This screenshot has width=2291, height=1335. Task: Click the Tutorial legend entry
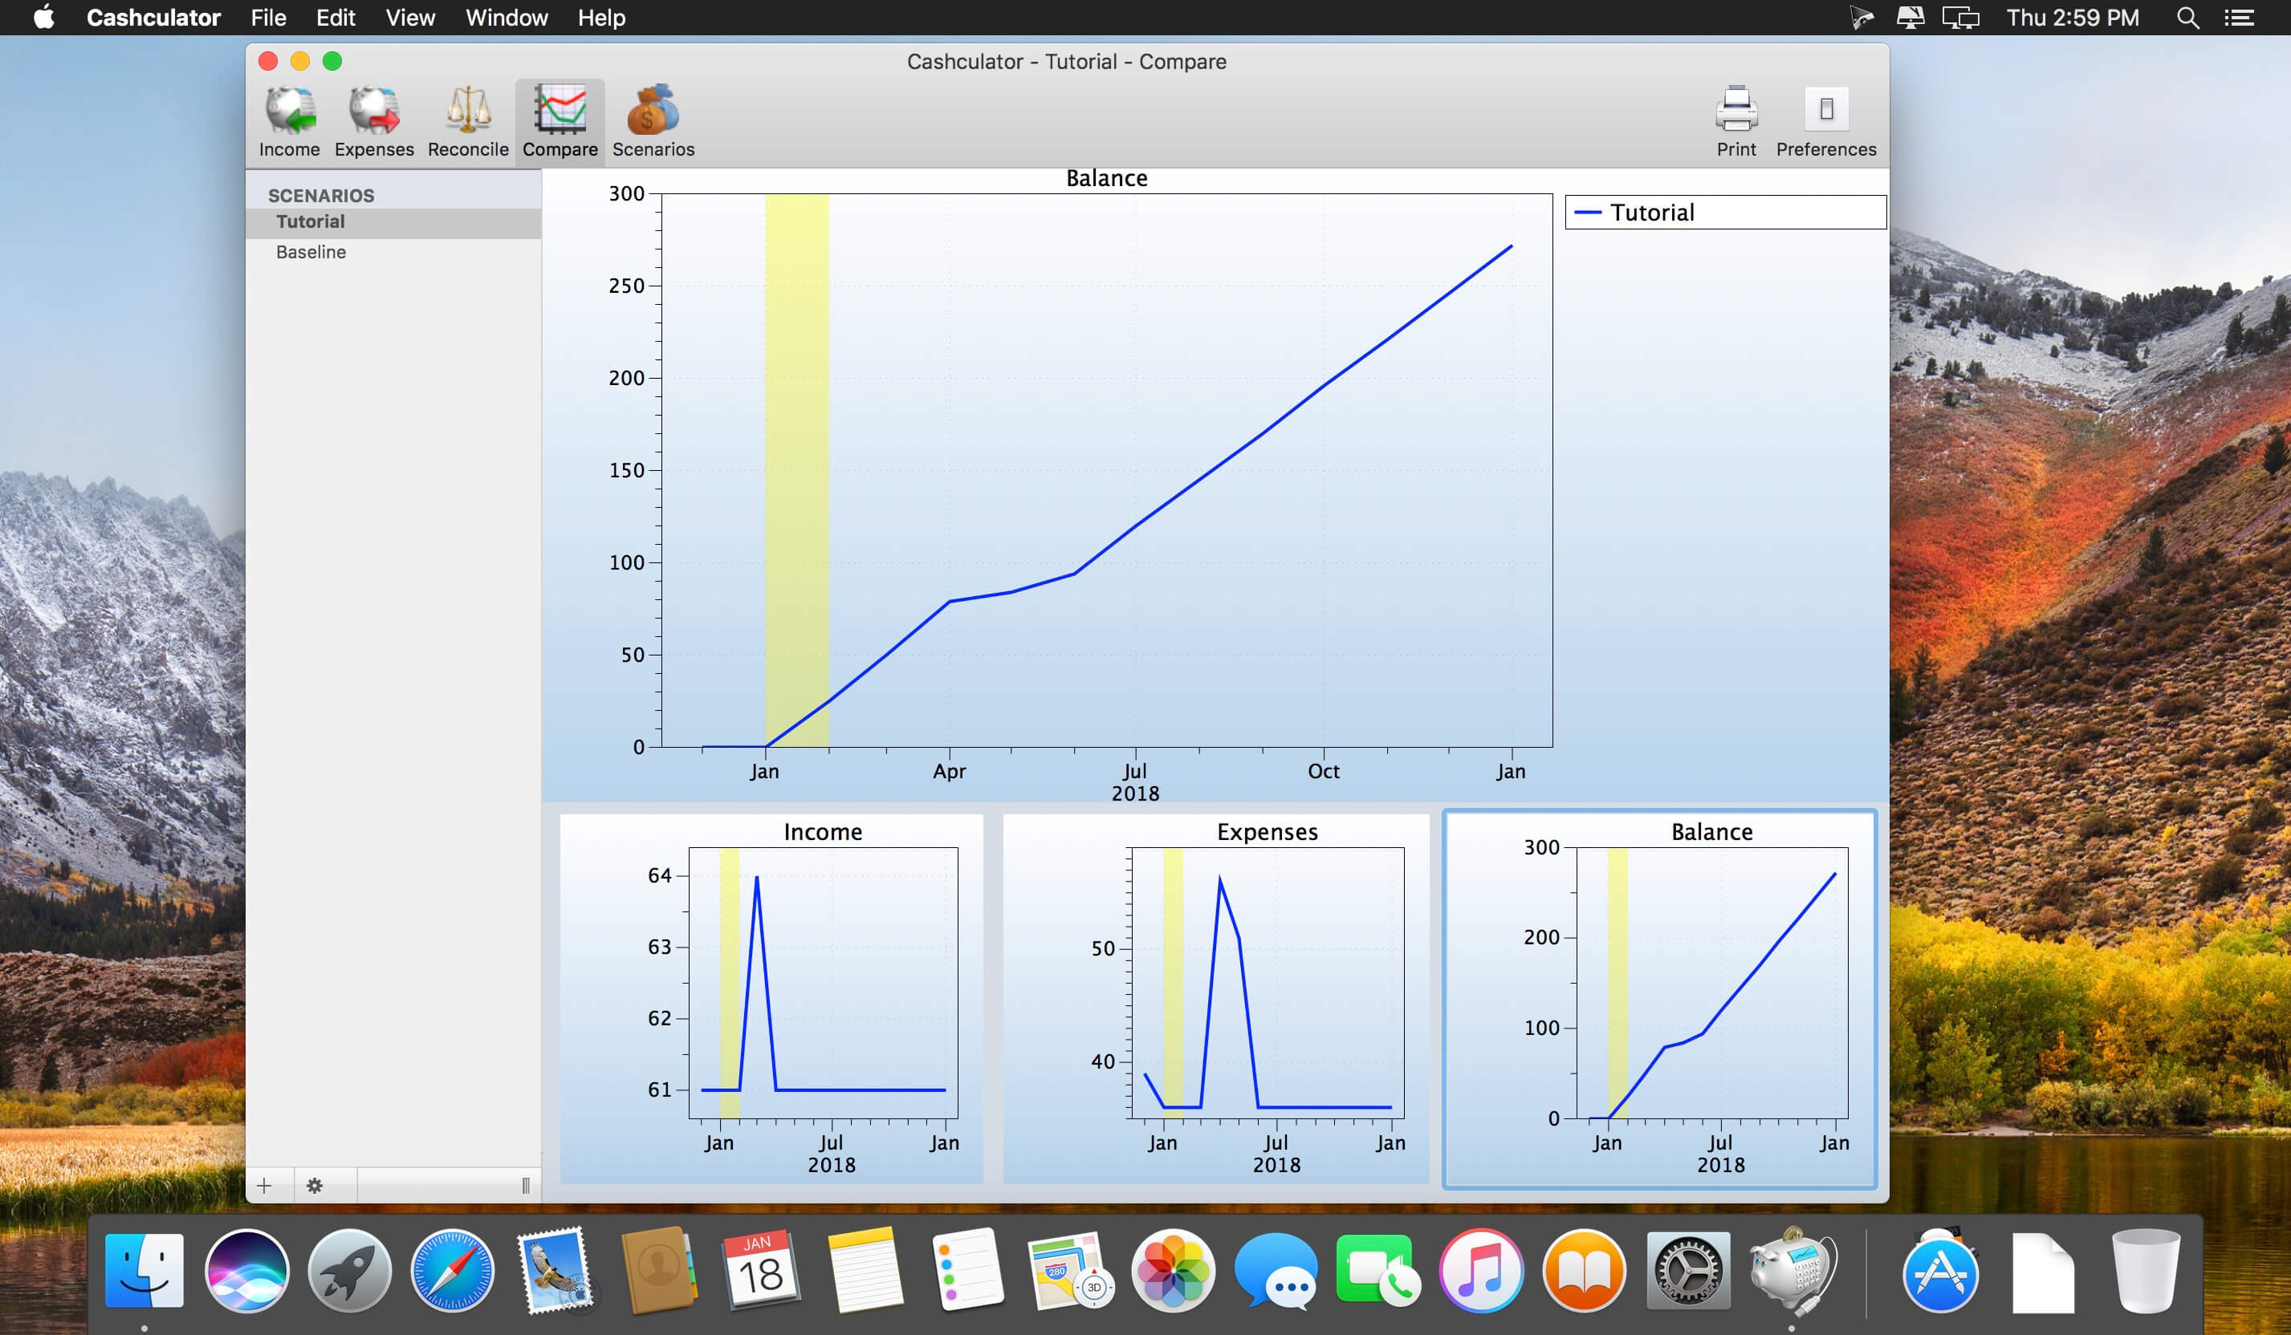click(x=1726, y=213)
